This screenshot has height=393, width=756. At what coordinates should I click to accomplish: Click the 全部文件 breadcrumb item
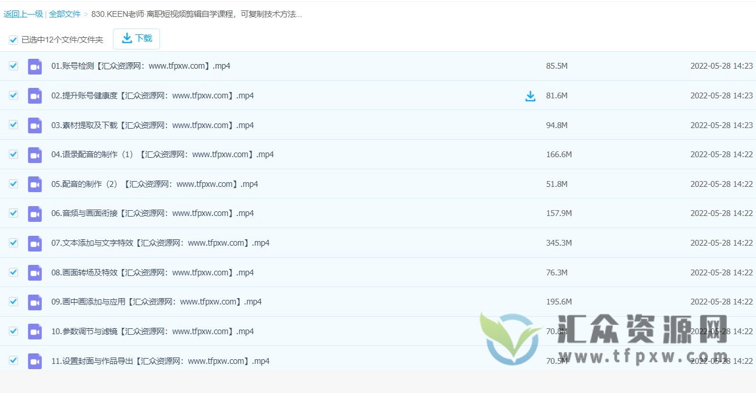pos(65,13)
